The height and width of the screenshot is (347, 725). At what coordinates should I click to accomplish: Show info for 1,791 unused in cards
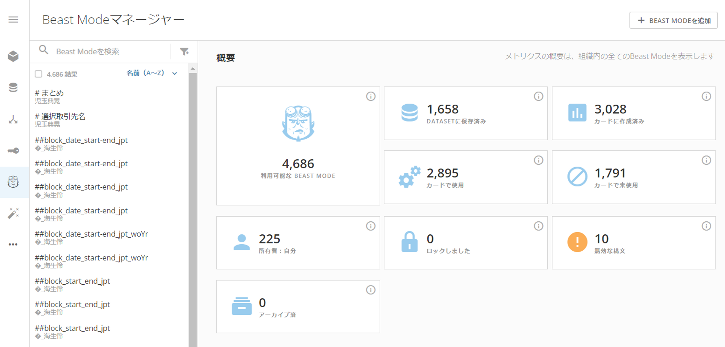coord(706,160)
